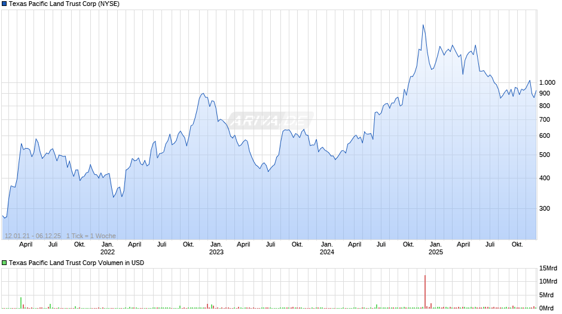Click the 10Mrd volume axis label

[548, 281]
